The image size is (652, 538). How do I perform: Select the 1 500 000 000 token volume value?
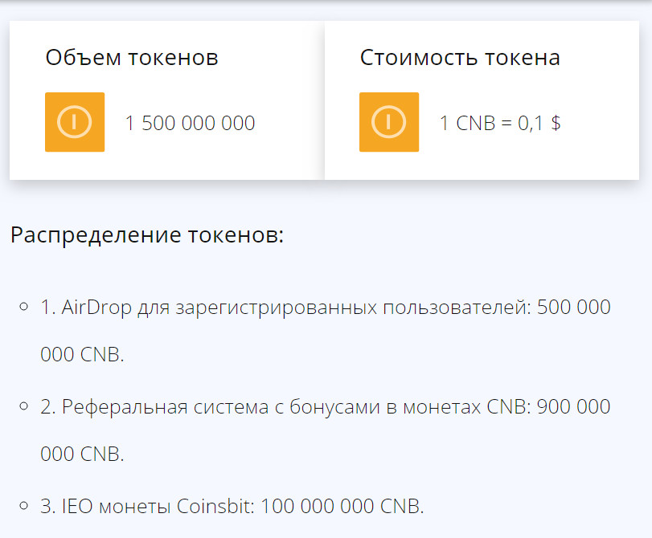coord(190,123)
